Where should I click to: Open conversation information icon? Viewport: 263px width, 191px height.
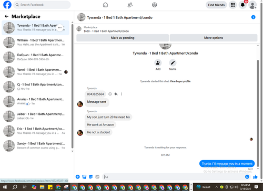[x=253, y=17]
